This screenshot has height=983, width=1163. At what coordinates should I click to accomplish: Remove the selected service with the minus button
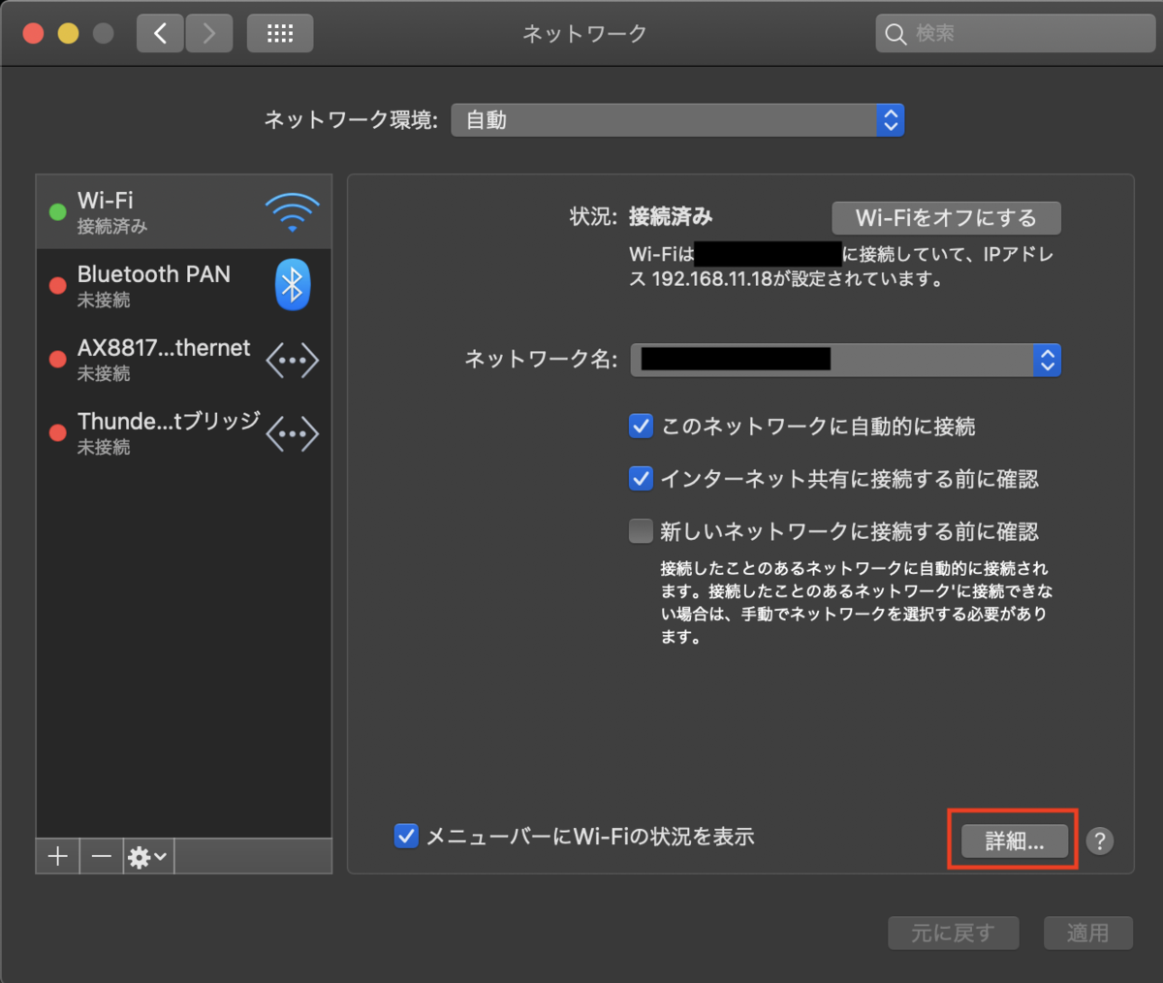[101, 856]
